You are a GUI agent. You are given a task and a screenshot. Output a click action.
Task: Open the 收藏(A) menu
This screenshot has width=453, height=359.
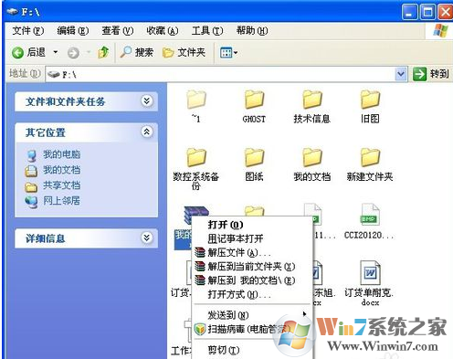tap(163, 30)
